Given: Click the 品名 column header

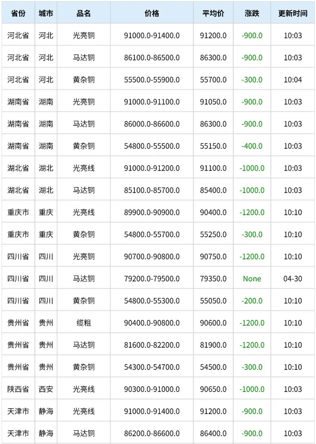Looking at the screenshot, I should [x=84, y=13].
